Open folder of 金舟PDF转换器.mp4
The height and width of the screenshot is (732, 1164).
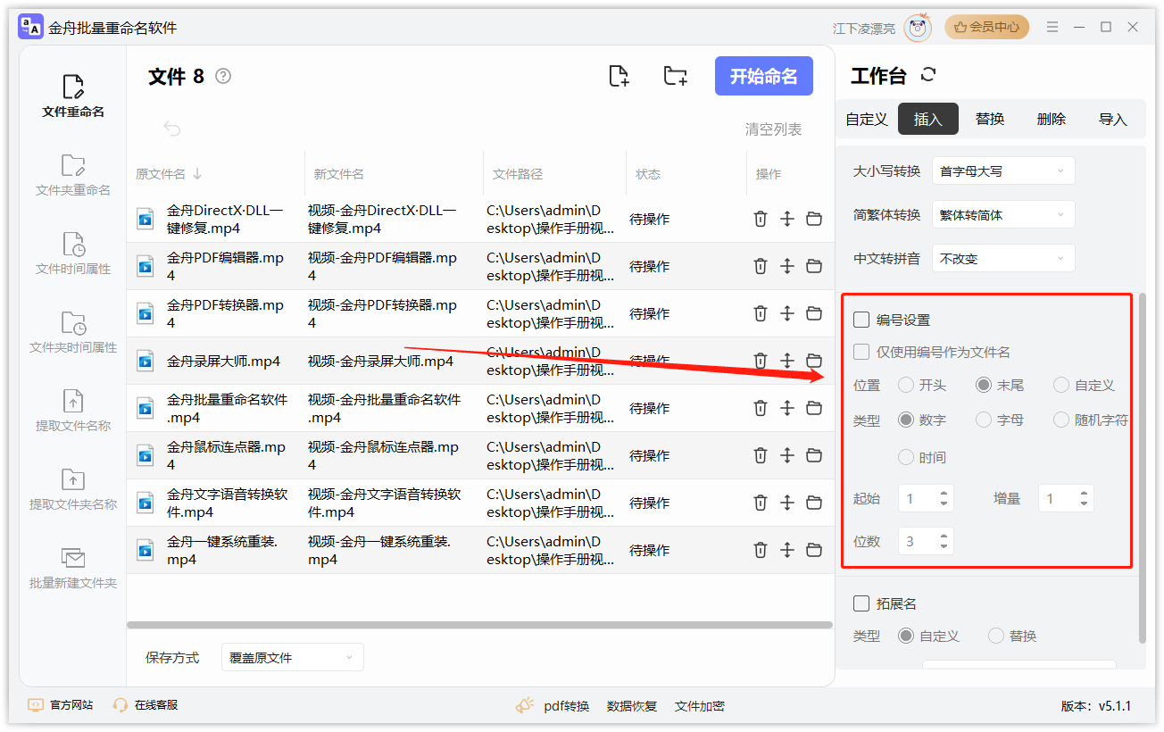point(814,313)
